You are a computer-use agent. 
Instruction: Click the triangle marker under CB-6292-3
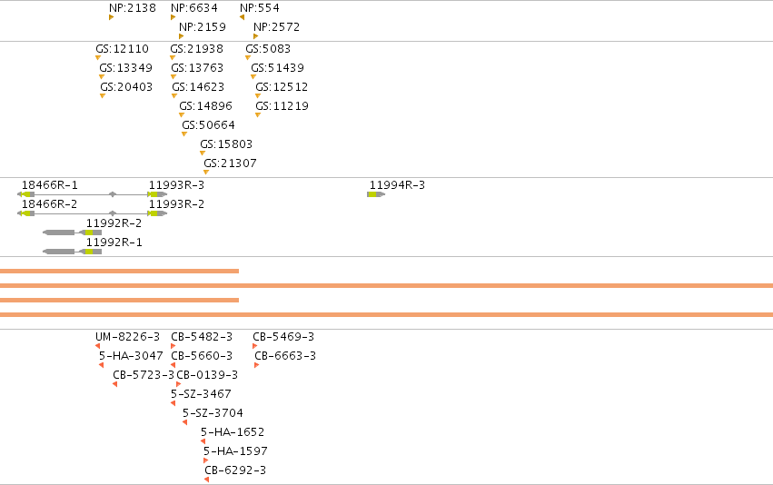click(x=206, y=480)
